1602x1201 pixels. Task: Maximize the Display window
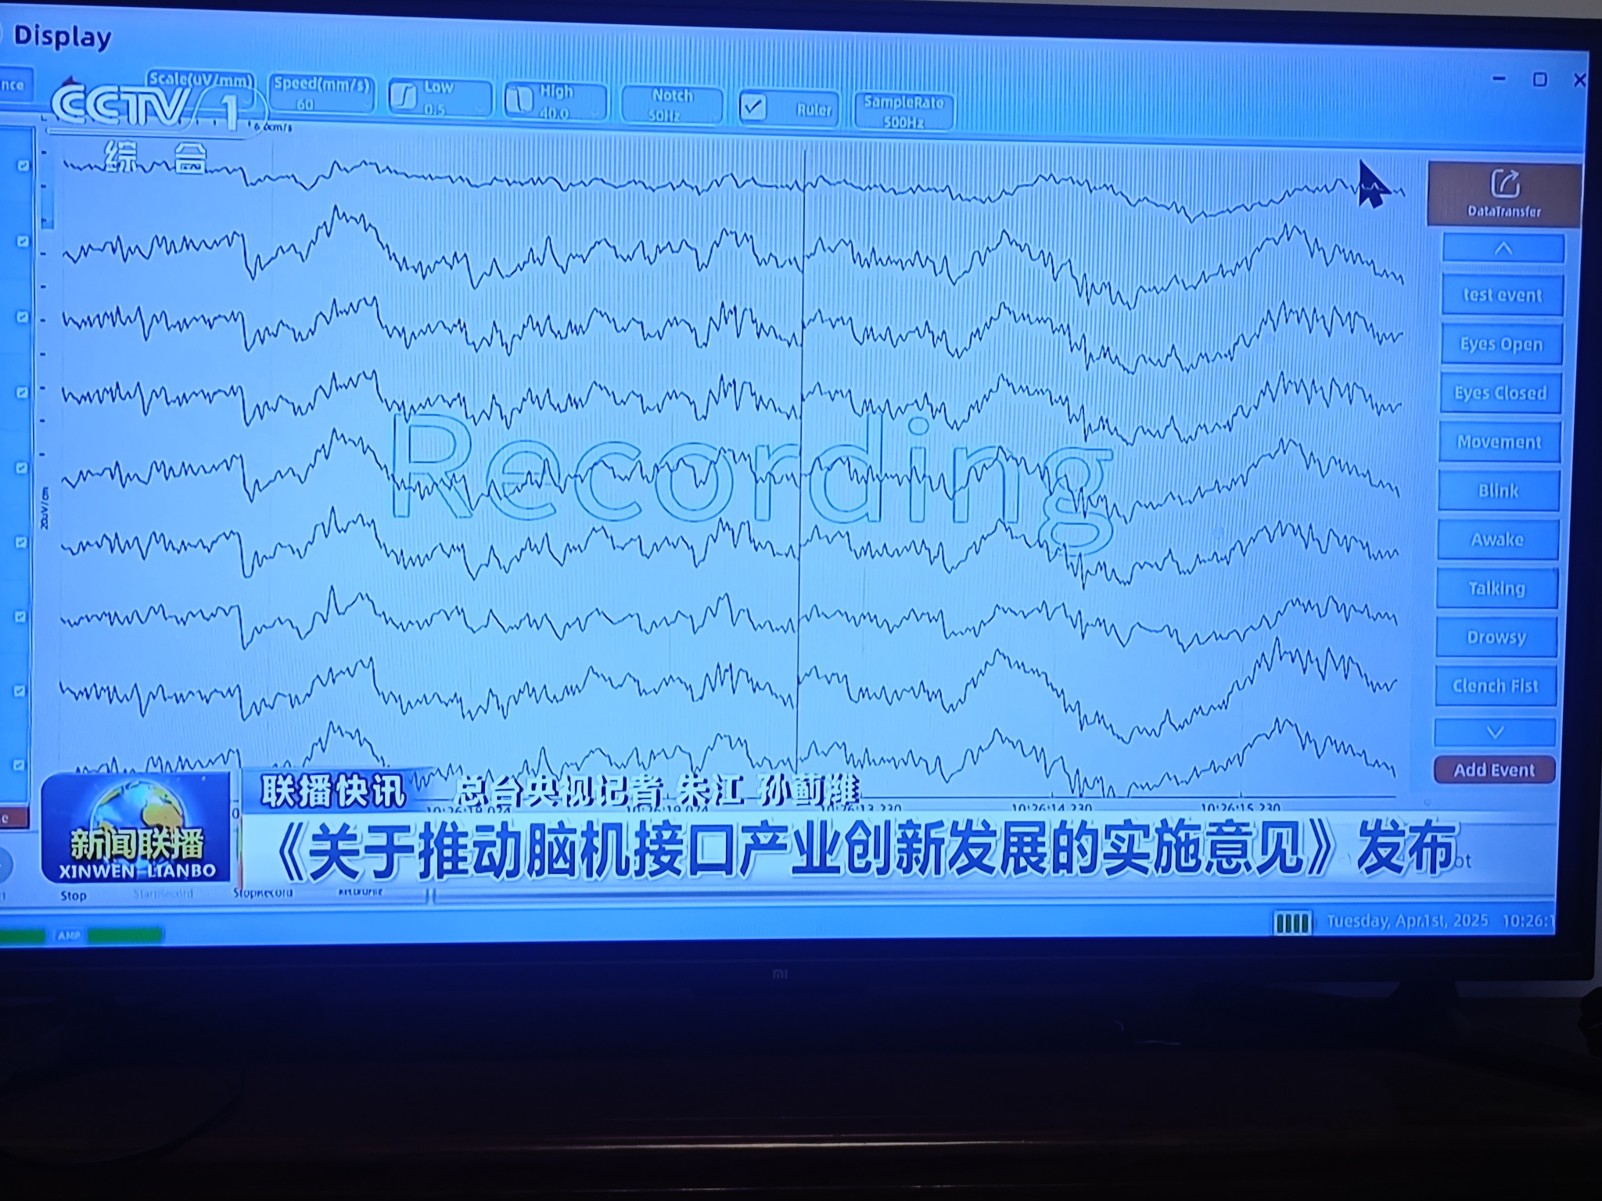[x=1539, y=79]
